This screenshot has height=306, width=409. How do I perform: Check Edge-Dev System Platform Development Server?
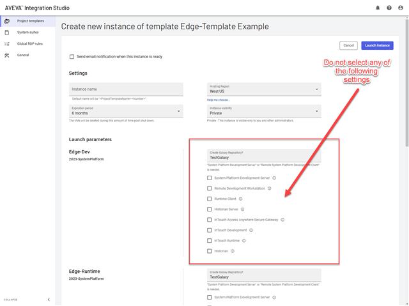tap(209, 178)
